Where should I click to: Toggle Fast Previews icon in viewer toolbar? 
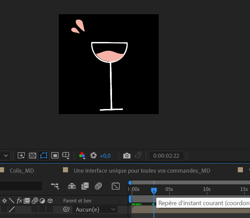21,155
